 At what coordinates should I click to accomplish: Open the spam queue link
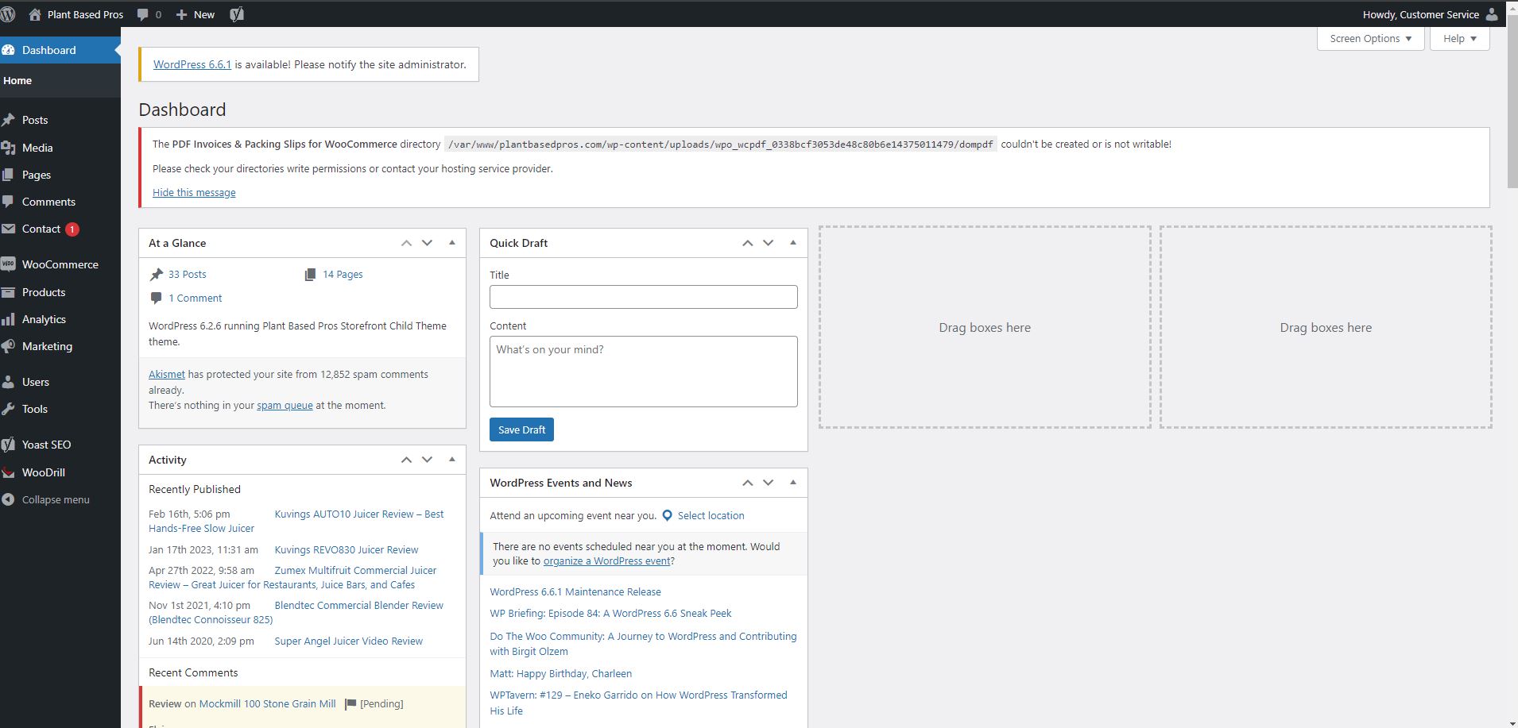[x=285, y=405]
